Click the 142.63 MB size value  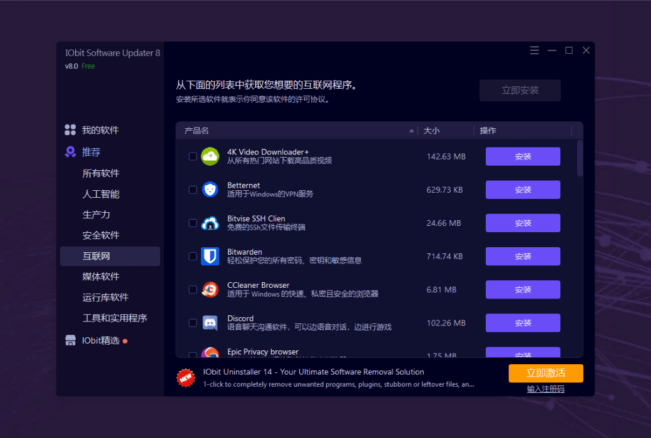pos(446,156)
